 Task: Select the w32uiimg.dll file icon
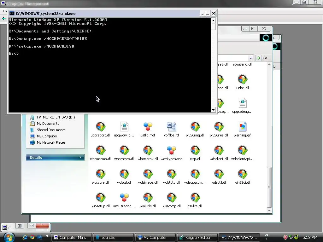pyautogui.click(x=195, y=127)
